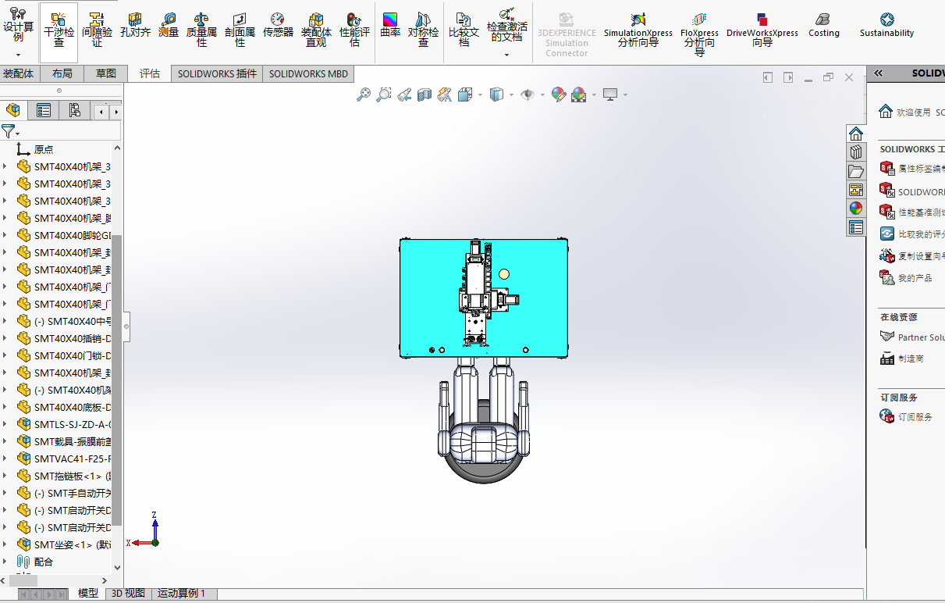Add a 传感器 sensor
This screenshot has width=945, height=603.
point(278,26)
